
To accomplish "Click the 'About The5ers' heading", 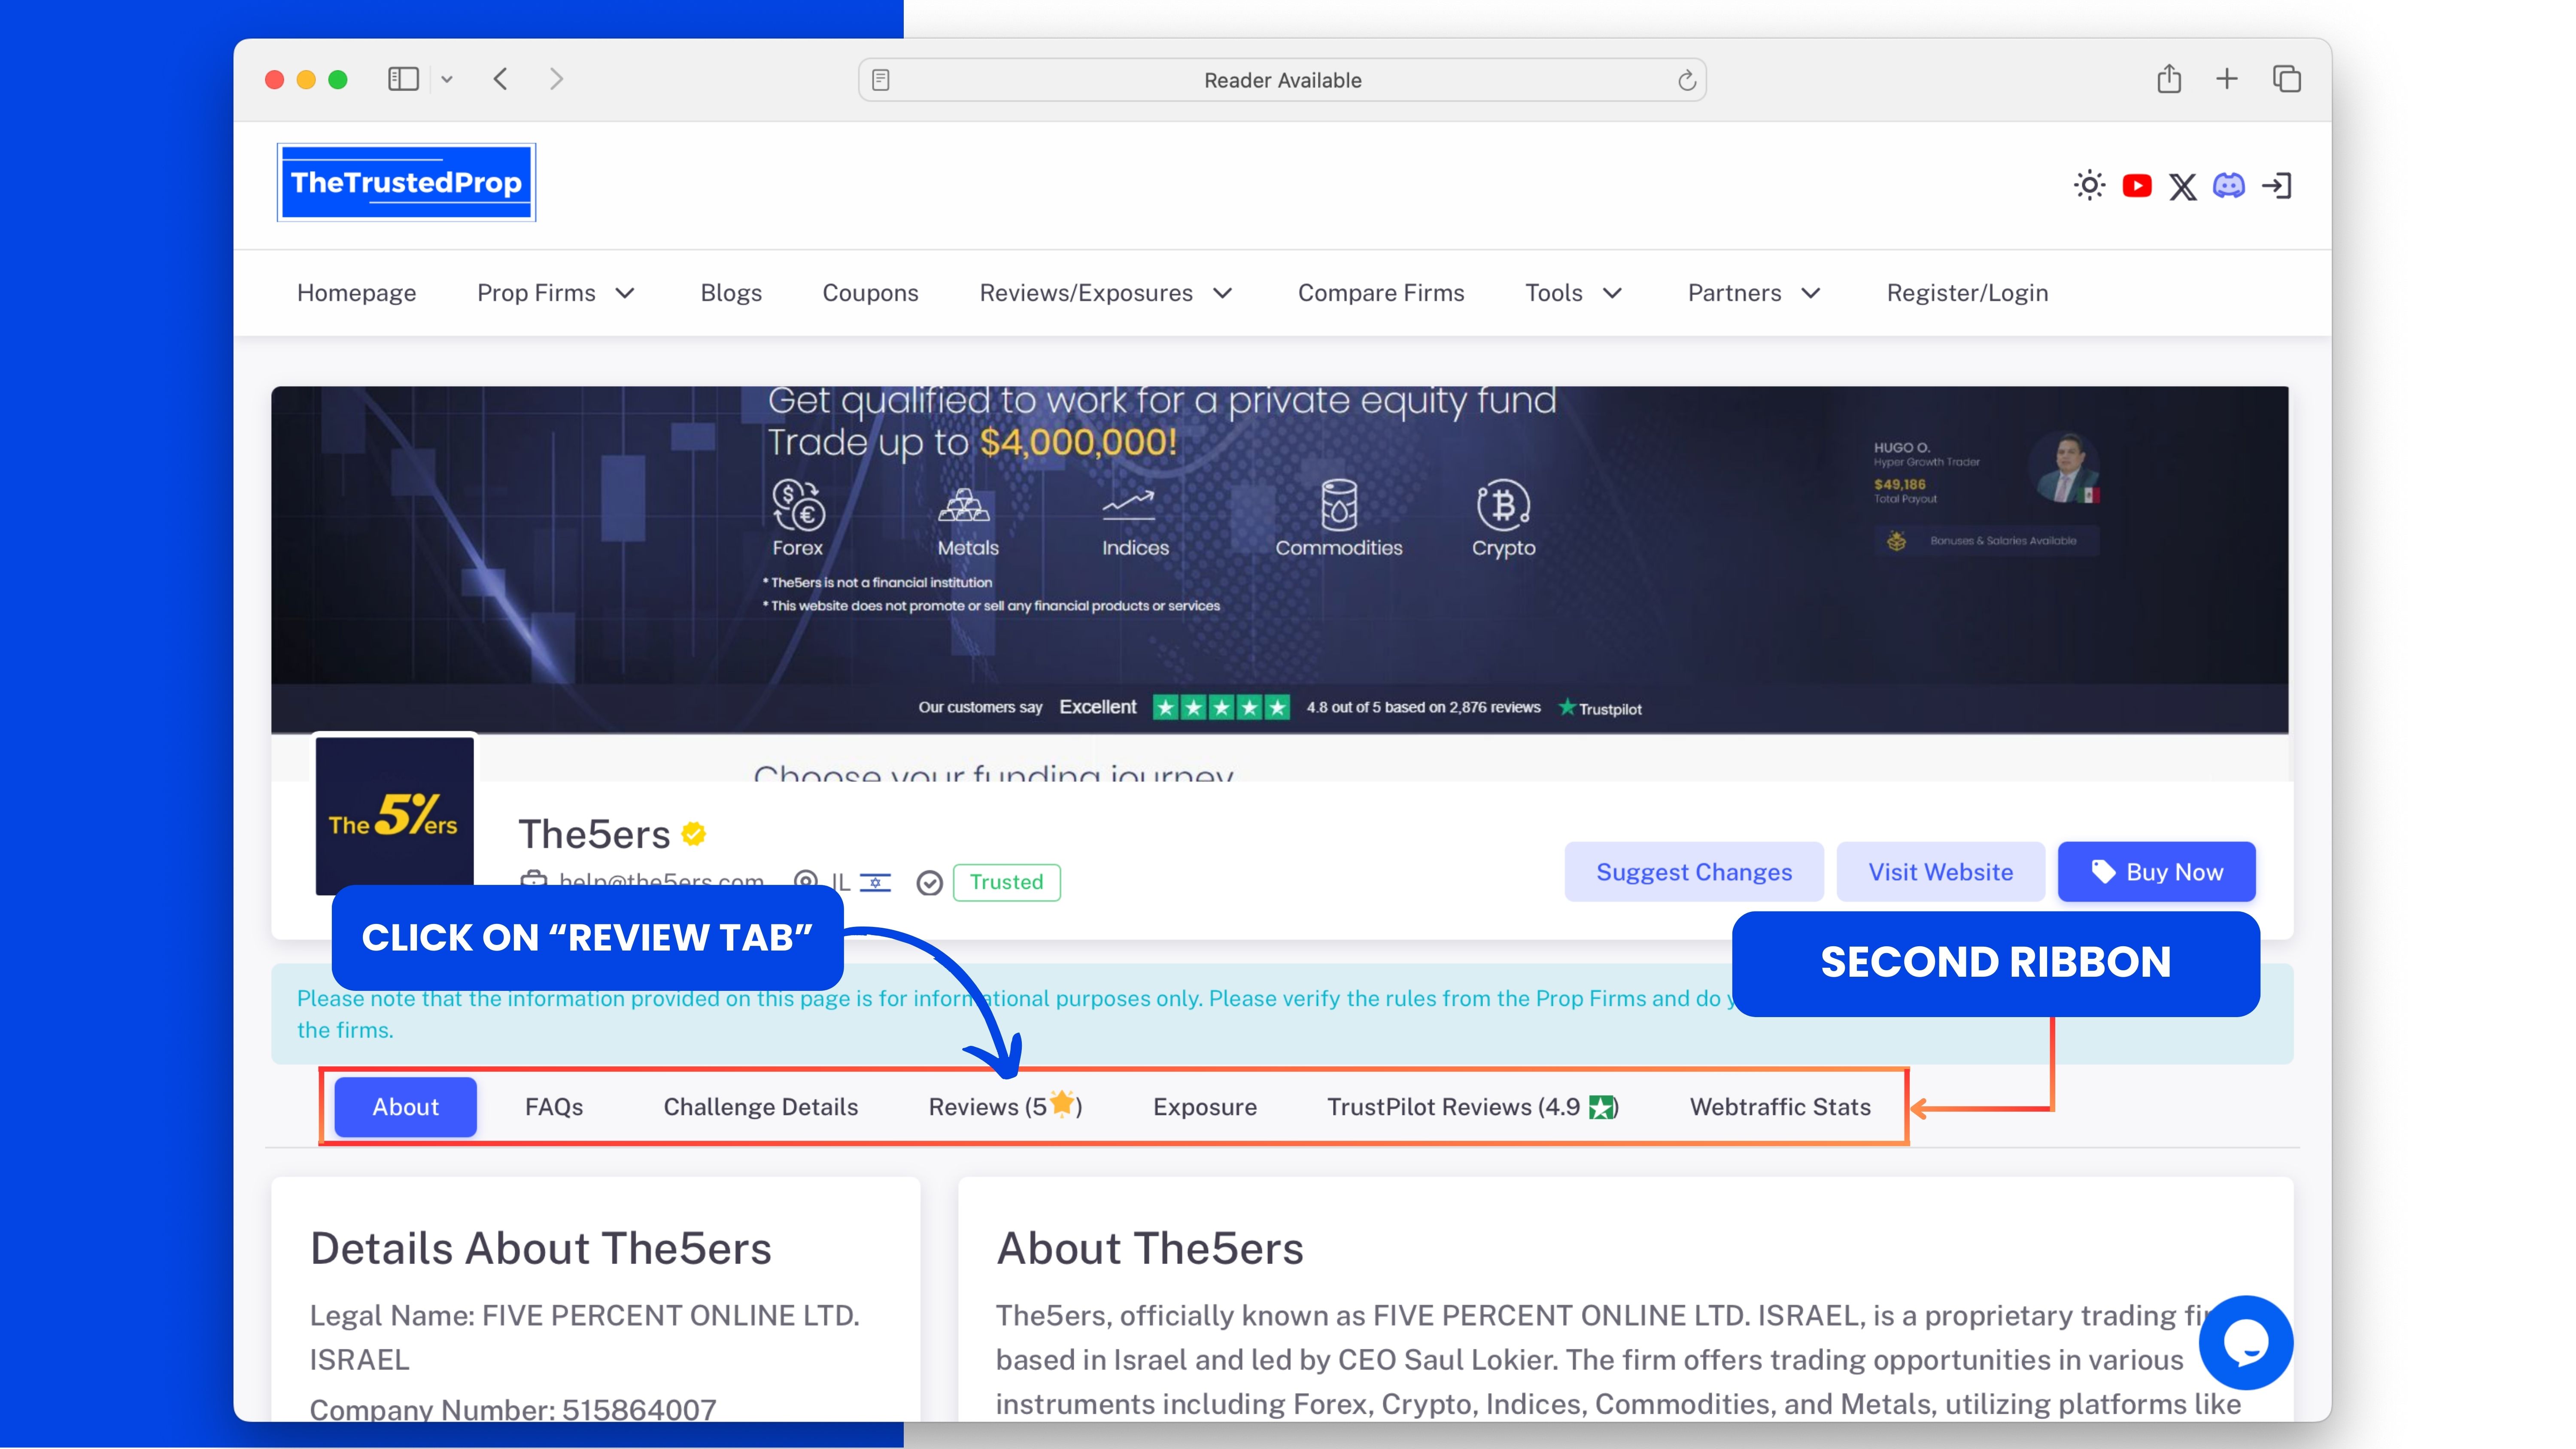I will click(1150, 1249).
